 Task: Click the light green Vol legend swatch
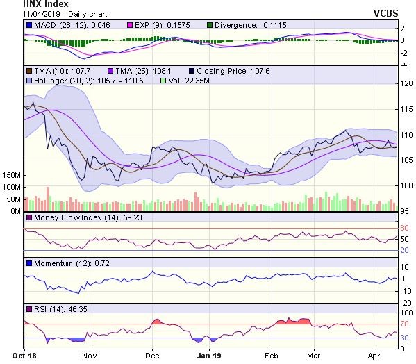tap(163, 81)
